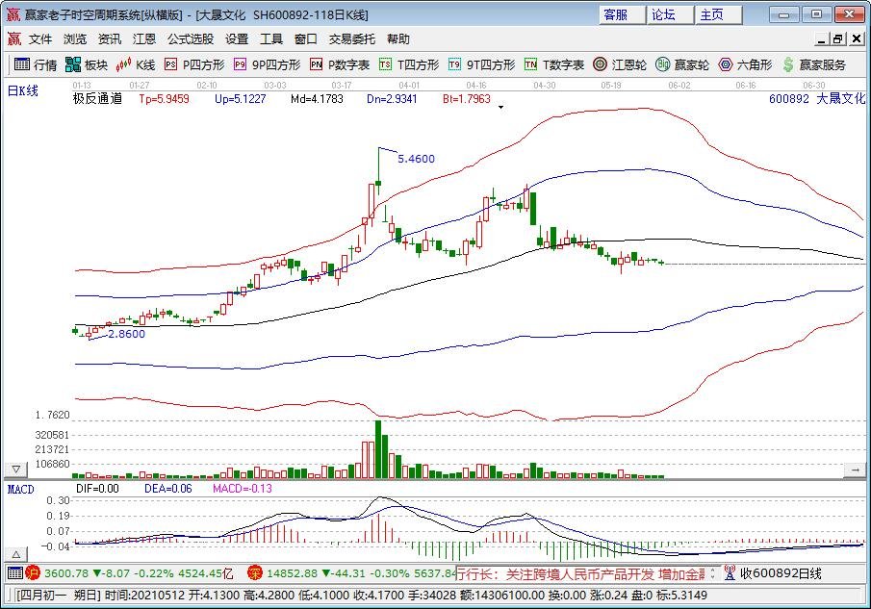
Task: Click the 06-02 date marker on timeline
Action: click(679, 85)
